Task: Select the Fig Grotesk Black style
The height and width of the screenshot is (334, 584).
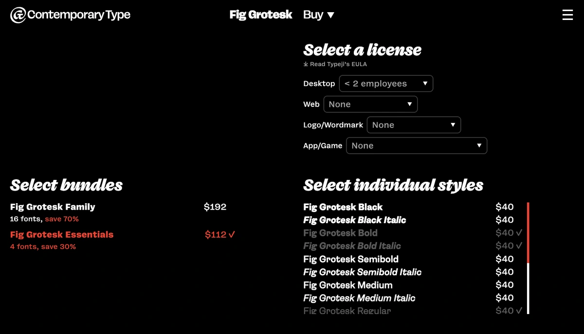Action: tap(343, 207)
